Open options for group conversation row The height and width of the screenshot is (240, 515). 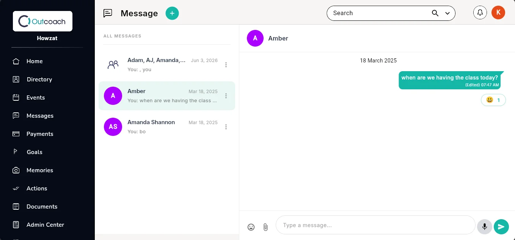click(226, 65)
